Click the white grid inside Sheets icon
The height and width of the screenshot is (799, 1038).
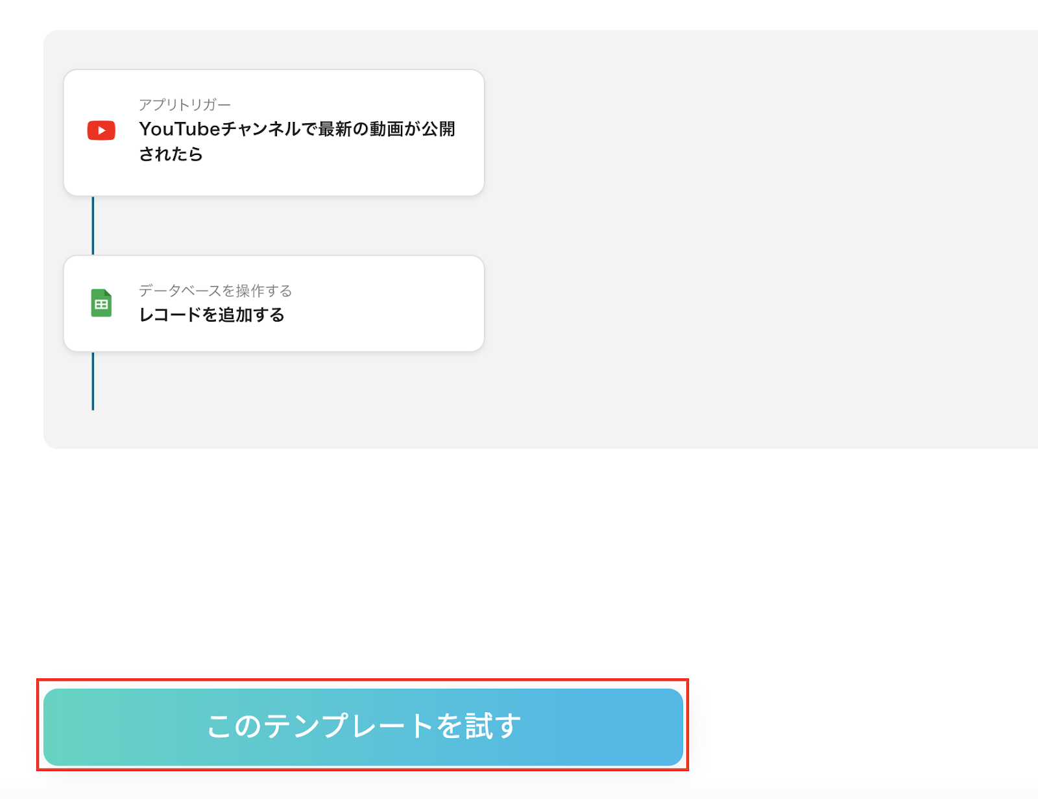tap(101, 305)
